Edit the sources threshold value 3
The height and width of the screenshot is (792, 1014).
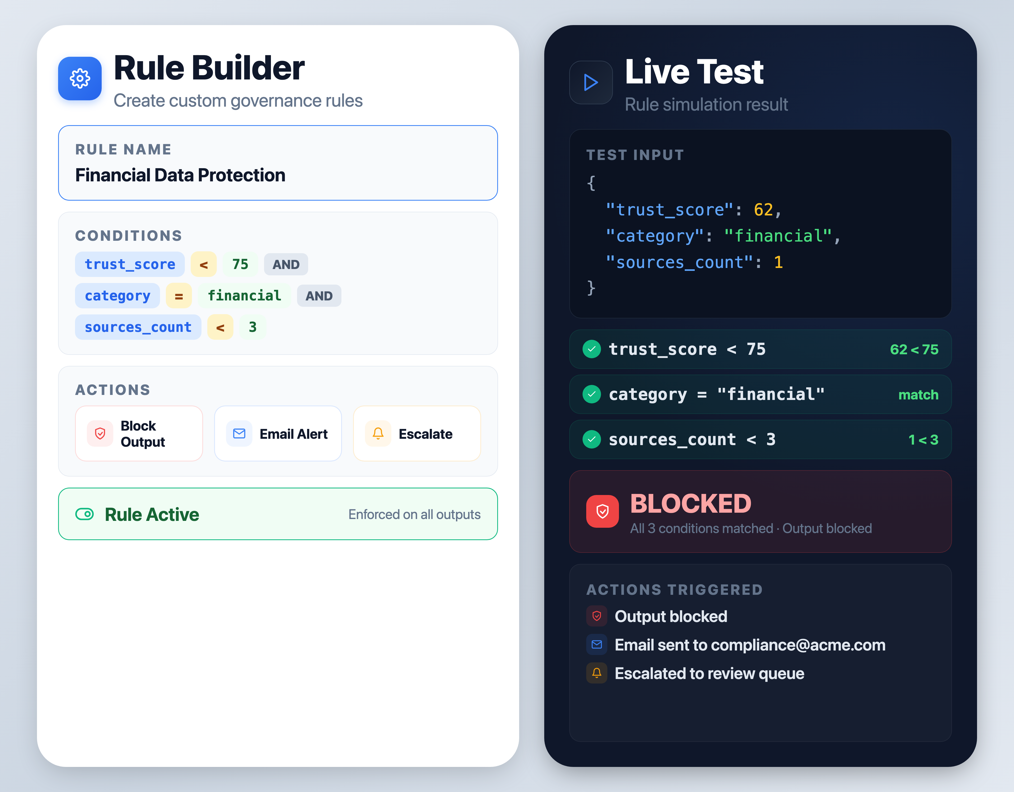(x=252, y=327)
